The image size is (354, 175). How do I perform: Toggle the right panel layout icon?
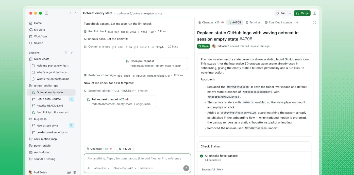pos(314,13)
